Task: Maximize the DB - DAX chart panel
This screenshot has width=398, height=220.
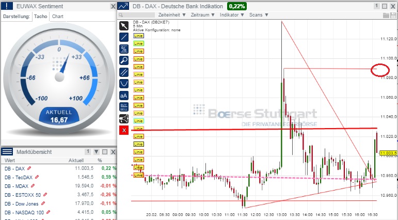Action: coord(385,6)
